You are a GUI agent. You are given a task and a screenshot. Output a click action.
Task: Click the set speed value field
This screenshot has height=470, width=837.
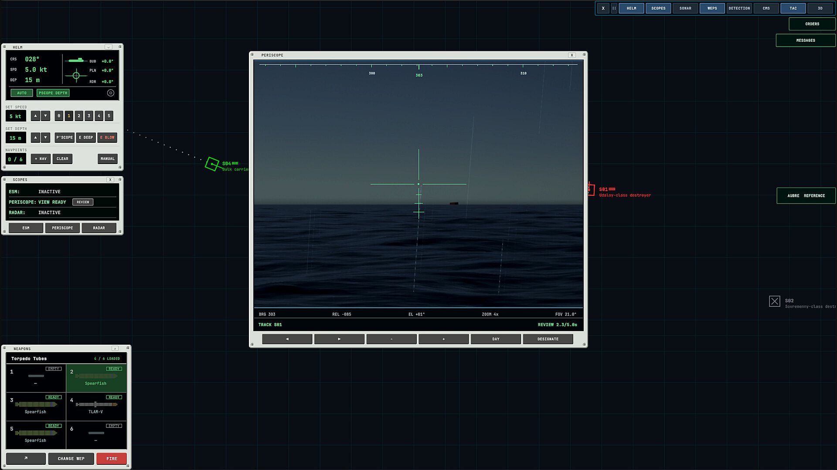[16, 116]
